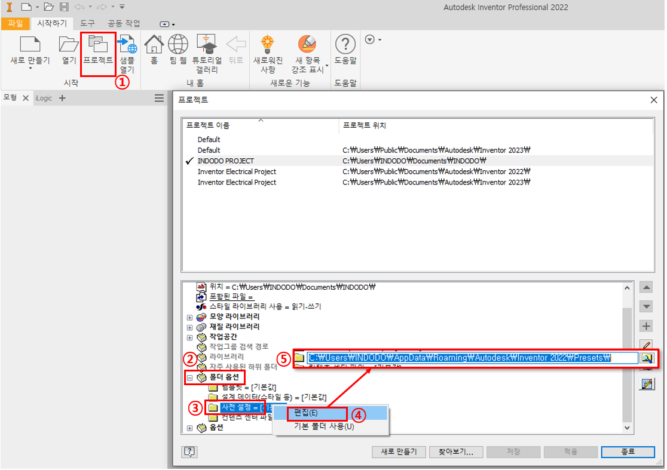
Task: Expand 작업공간 tree node
Action: coord(189,338)
